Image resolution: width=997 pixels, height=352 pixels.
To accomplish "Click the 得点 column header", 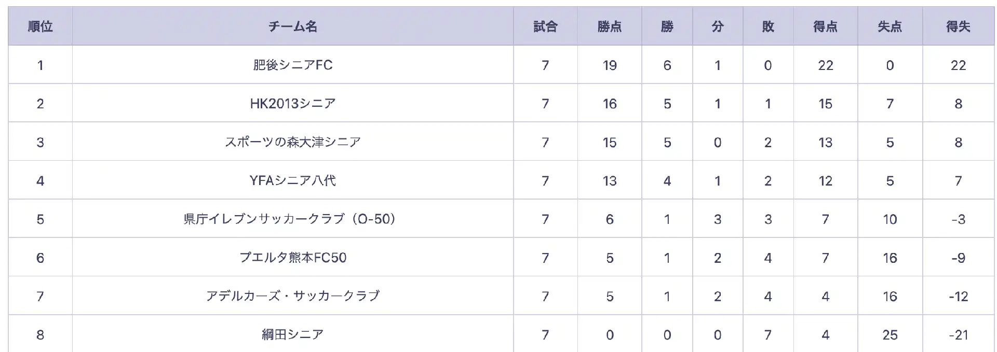I will point(826,26).
